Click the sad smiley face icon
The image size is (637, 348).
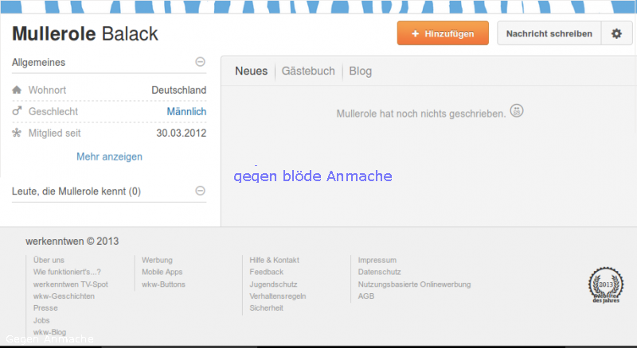(x=517, y=111)
